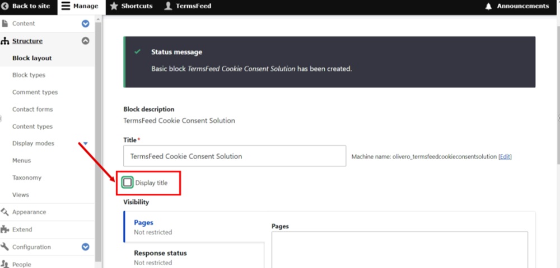Expand the Content menu chevron
The width and height of the screenshot is (560, 268).
click(x=85, y=23)
